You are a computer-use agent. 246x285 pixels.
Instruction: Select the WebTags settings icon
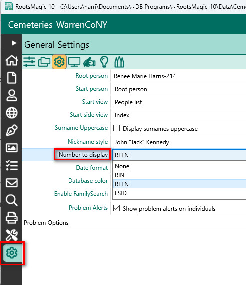click(x=119, y=62)
